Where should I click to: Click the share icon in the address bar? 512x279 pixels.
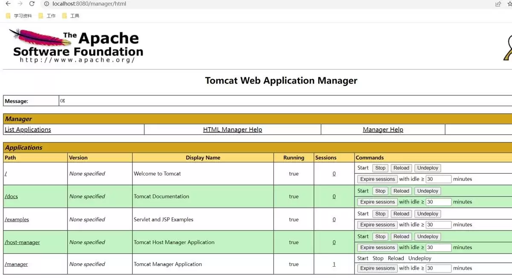[x=498, y=4]
